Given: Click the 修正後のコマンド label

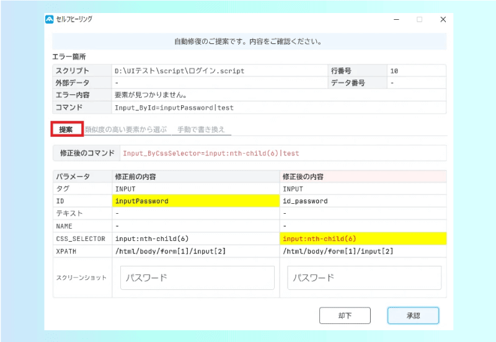Looking at the screenshot, I should (87, 153).
